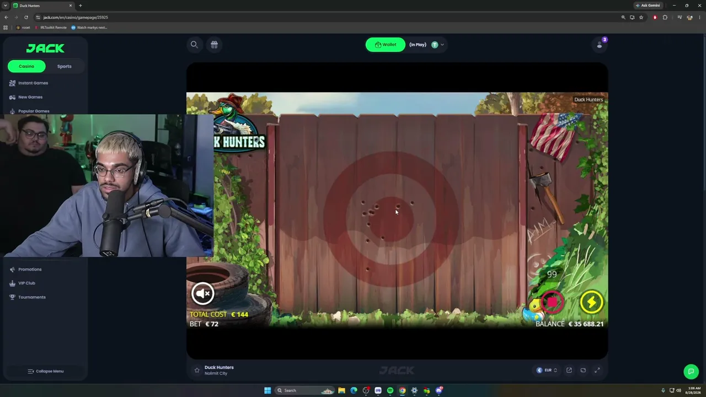Install the page as an app

click(x=632, y=17)
